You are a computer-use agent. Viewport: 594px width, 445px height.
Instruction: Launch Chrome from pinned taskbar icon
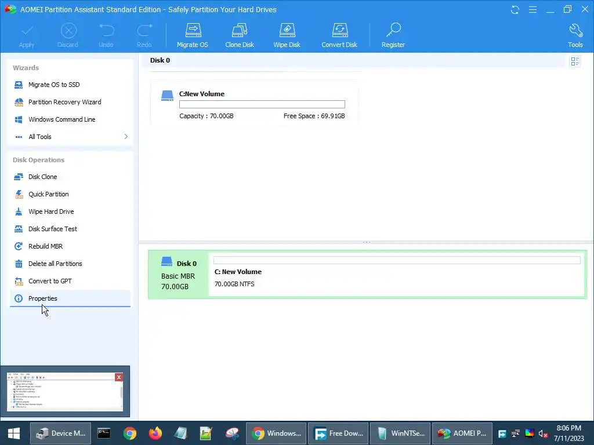pos(129,433)
